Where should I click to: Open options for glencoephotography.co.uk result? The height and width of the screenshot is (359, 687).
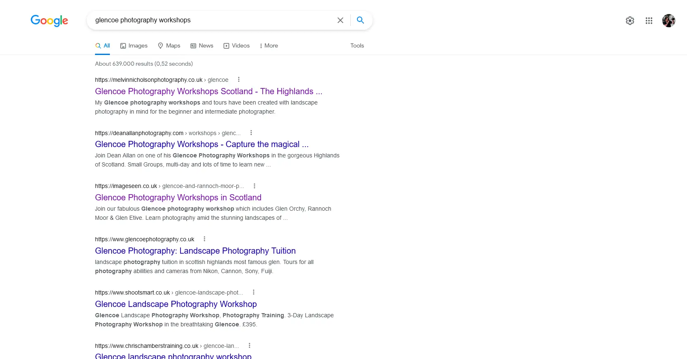(x=204, y=239)
